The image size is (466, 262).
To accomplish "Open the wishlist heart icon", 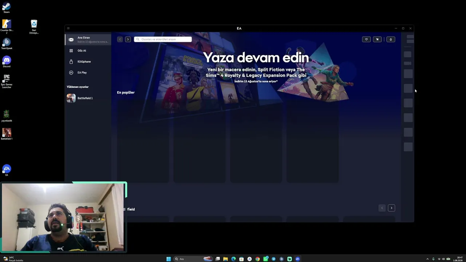I will [366, 39].
